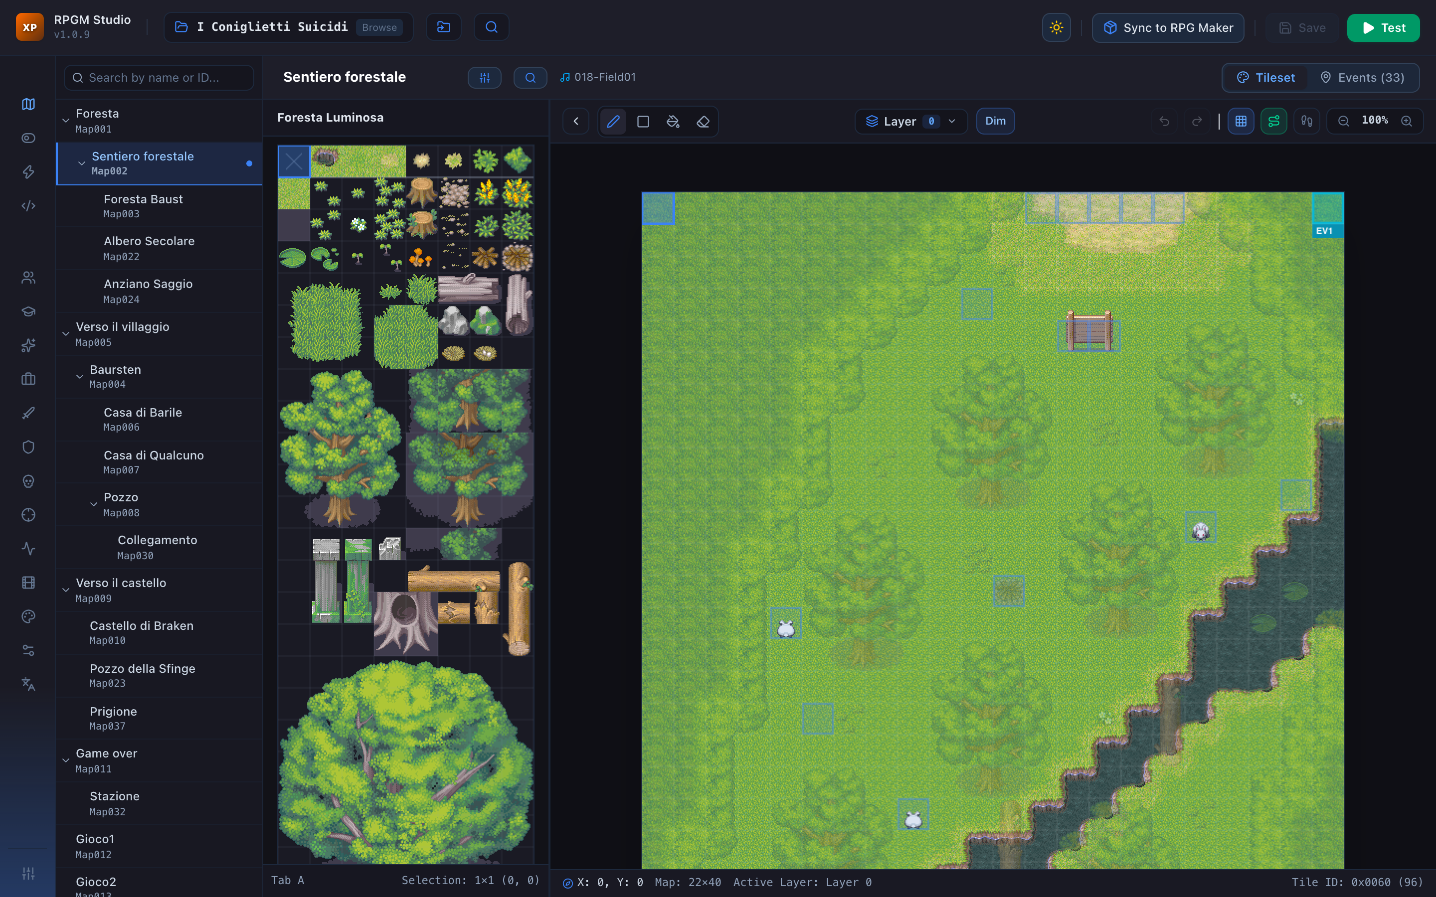Click the map search magnifier button

click(x=530, y=78)
